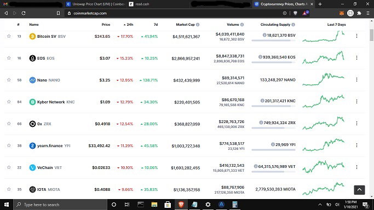Open the Kyber Network coin page link
This screenshot has width=374, height=210.
coord(51,102)
